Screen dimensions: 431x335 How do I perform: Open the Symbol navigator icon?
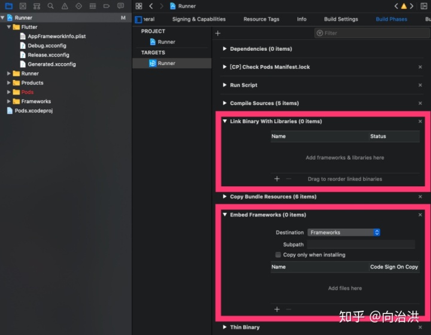(x=37, y=6)
